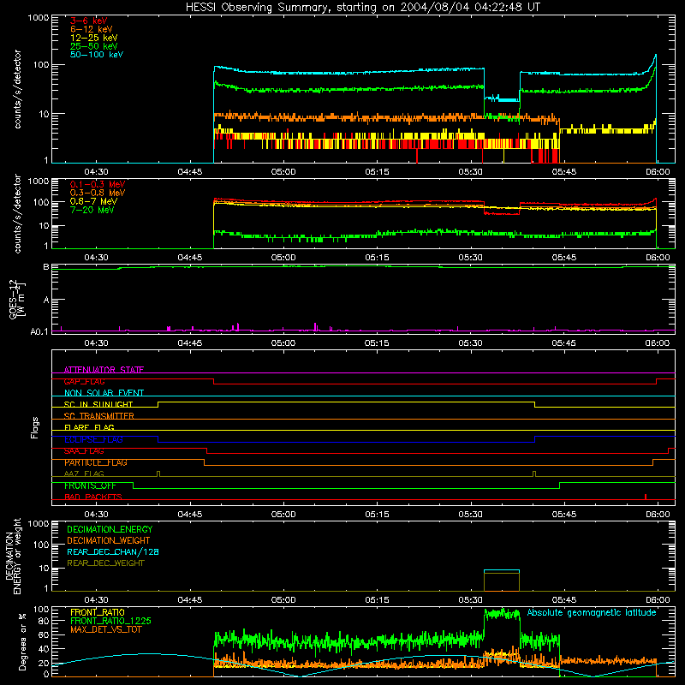Click the B level label on GOES axis
The height and width of the screenshot is (685, 685).
click(46, 267)
